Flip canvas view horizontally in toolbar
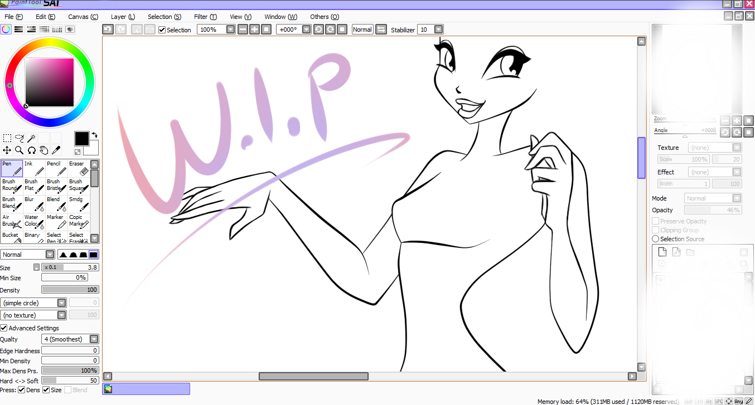This screenshot has height=405, width=755. tap(381, 30)
